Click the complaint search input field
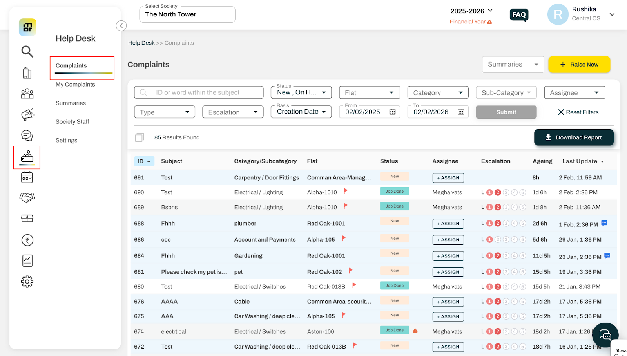627x356 pixels. (x=199, y=92)
